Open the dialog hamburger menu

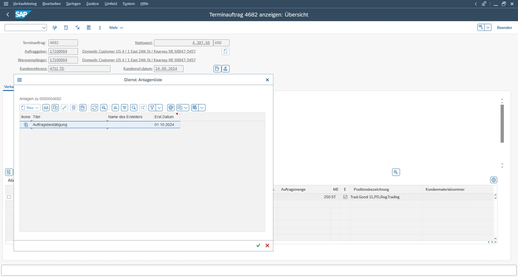point(19,80)
